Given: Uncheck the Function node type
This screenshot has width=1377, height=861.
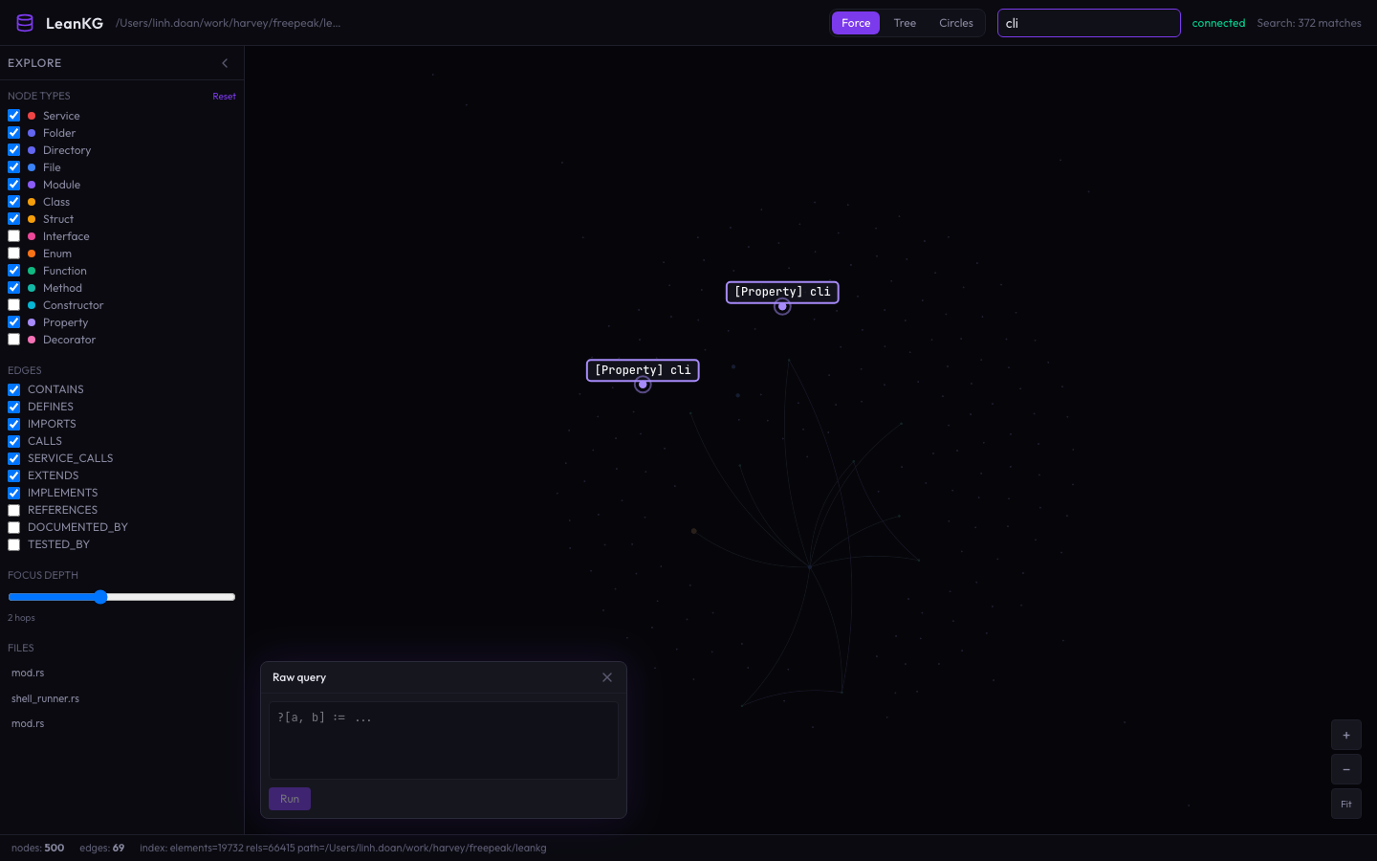Looking at the screenshot, I should (x=13, y=271).
